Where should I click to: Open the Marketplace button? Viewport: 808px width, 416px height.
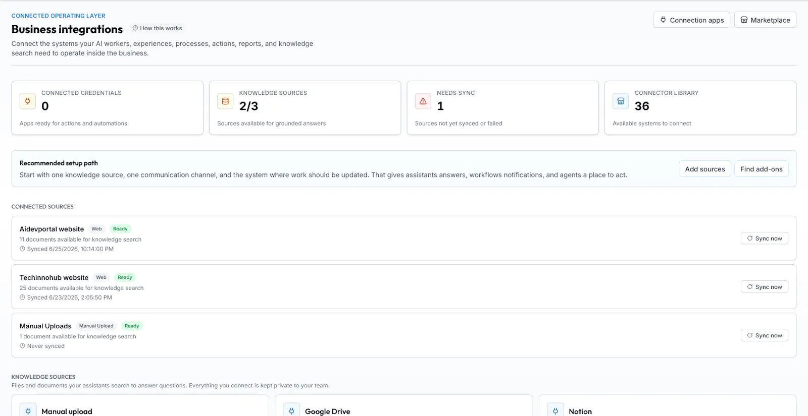point(765,20)
